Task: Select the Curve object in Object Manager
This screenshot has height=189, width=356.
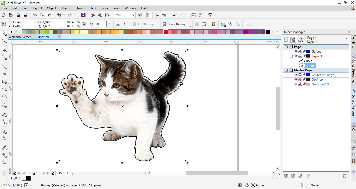Action: coord(308,61)
